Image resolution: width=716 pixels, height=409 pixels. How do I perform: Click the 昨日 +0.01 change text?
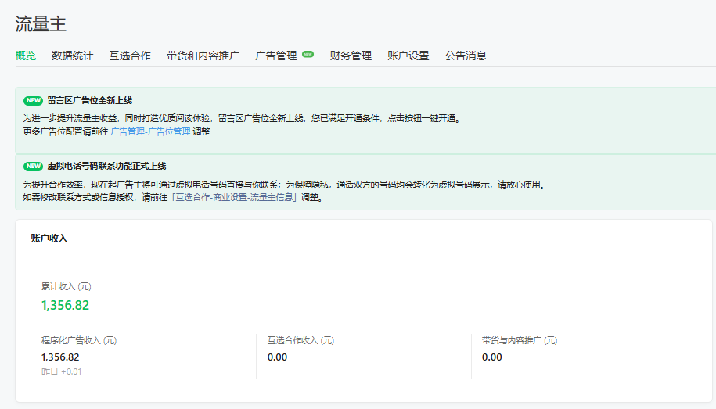click(x=61, y=371)
